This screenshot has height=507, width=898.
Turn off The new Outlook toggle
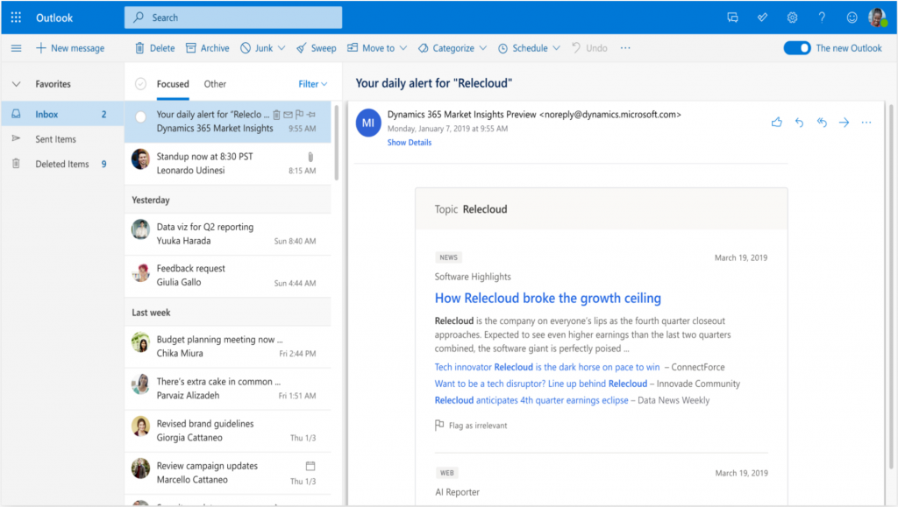pyautogui.click(x=796, y=48)
